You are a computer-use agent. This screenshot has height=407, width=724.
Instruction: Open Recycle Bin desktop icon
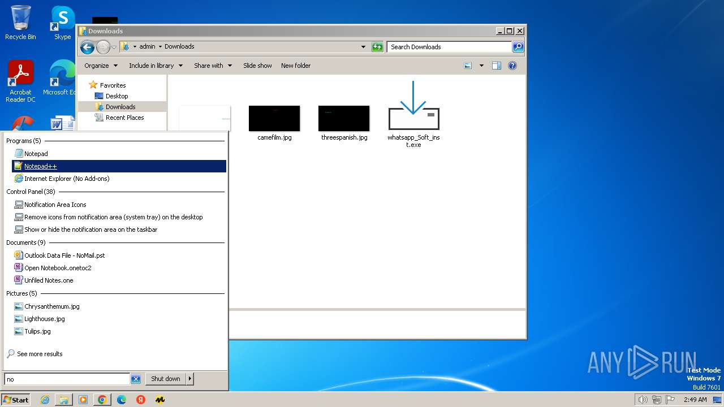tap(20, 23)
